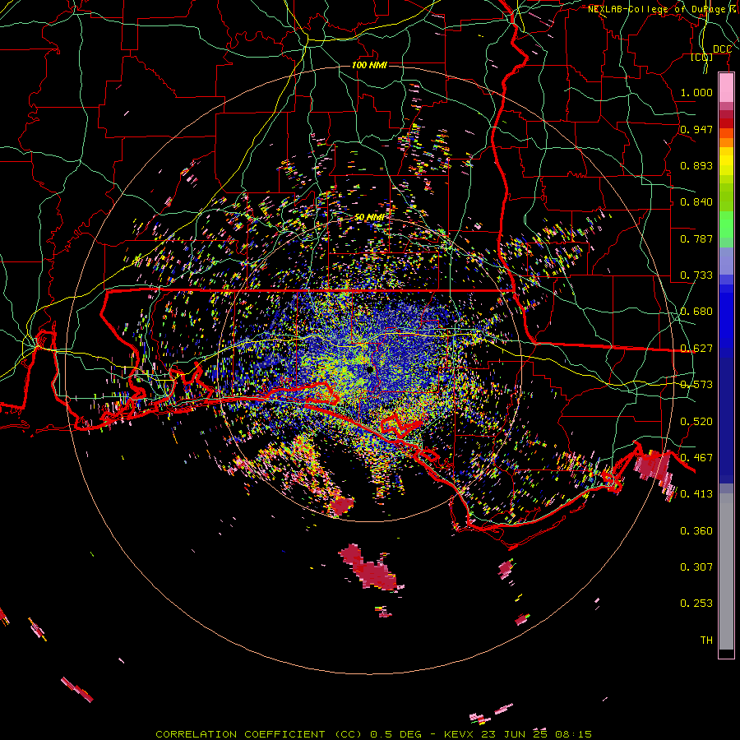Screen dimensions: 740x740
Task: Click the 0.520 color scale value
Action: (696, 422)
